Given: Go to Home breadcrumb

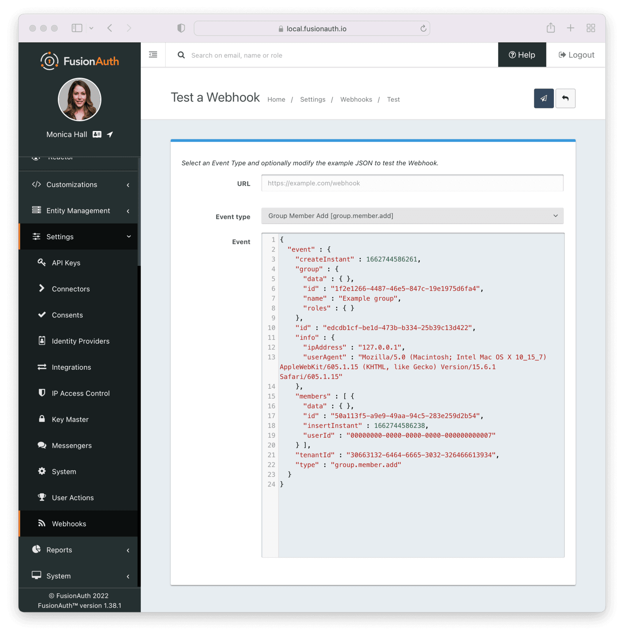Looking at the screenshot, I should point(276,99).
